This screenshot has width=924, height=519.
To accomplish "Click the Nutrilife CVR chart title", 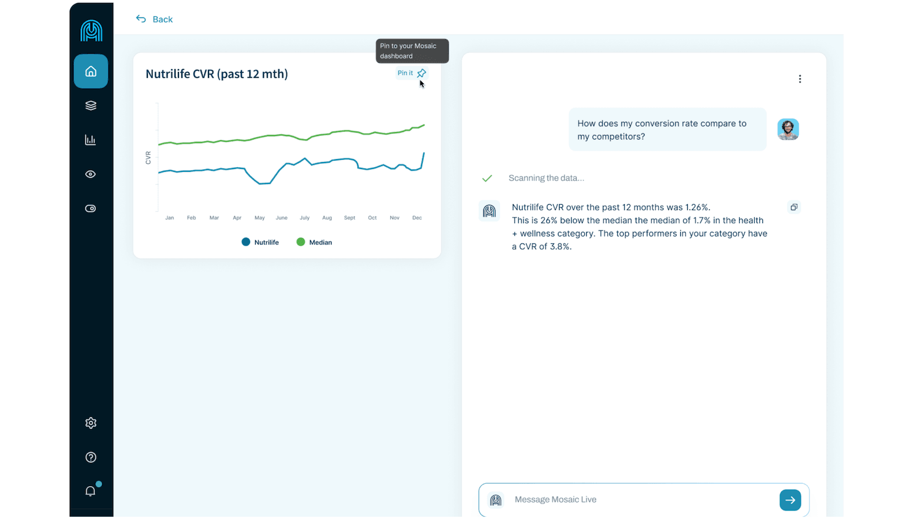I will pyautogui.click(x=217, y=74).
